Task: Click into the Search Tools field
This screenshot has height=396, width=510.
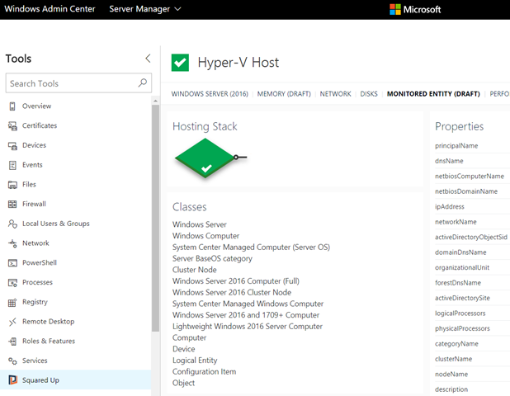Action: tap(78, 83)
